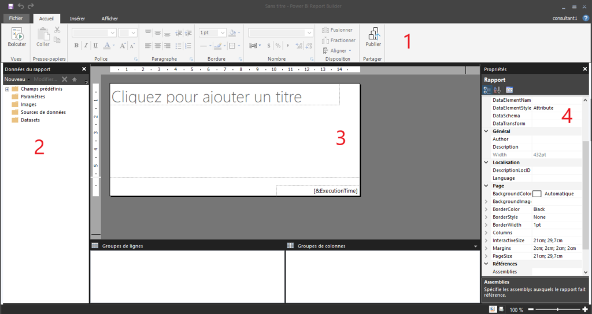592x314 pixels.
Task: Expand the Margins property row
Action: (486, 248)
